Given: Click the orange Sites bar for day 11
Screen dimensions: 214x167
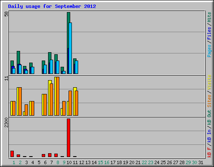Looking at the screenshot, I should click(76, 103).
